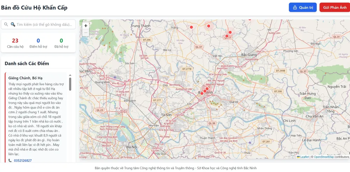Screen dimensions: 350x172
Task: Zoom out the map with minus button
Action: [x=86, y=33]
